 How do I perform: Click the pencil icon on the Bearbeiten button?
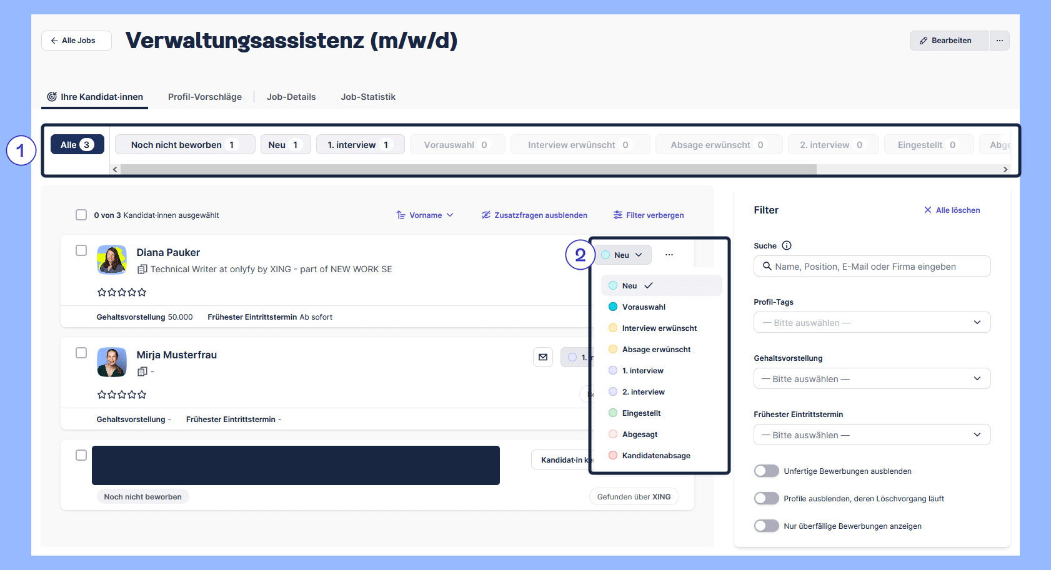click(923, 40)
